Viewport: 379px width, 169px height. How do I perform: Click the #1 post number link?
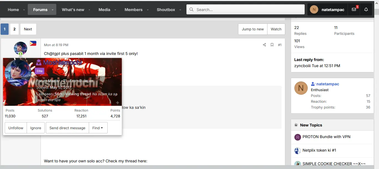(x=280, y=45)
